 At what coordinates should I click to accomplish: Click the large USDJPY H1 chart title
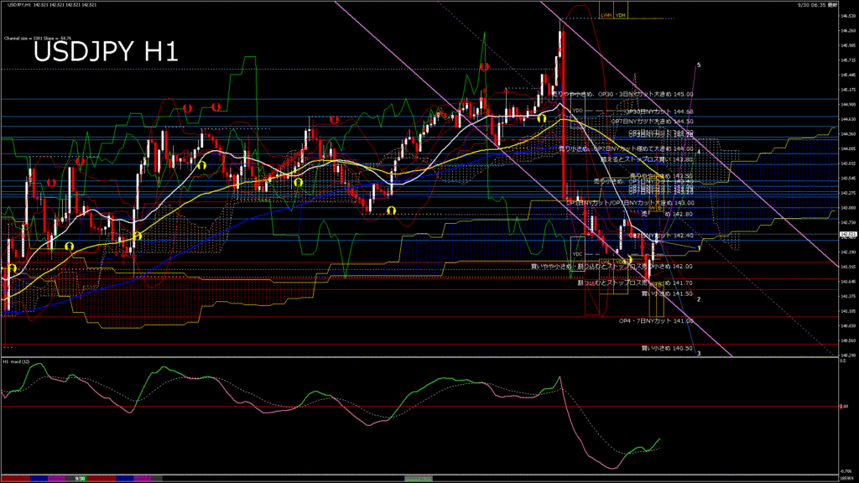point(106,52)
